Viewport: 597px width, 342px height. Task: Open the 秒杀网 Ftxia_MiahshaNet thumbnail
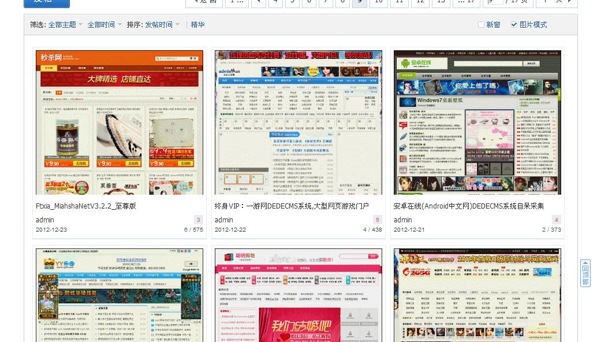pyautogui.click(x=120, y=122)
